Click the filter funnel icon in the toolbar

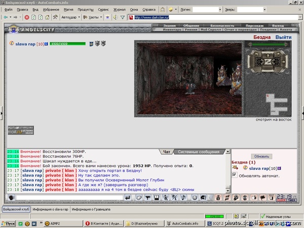(123, 17)
